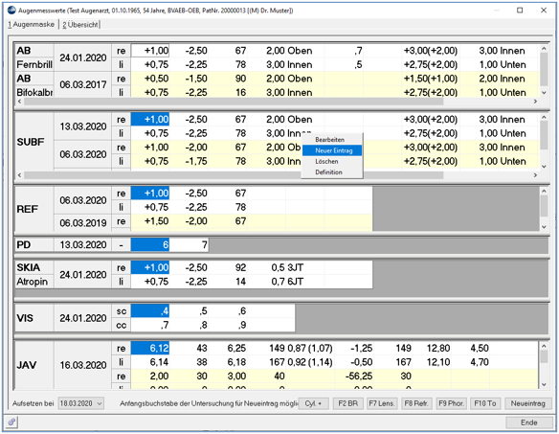559x434 pixels.
Task: Select the AB Bifokalbrille row header
Action: point(34,85)
